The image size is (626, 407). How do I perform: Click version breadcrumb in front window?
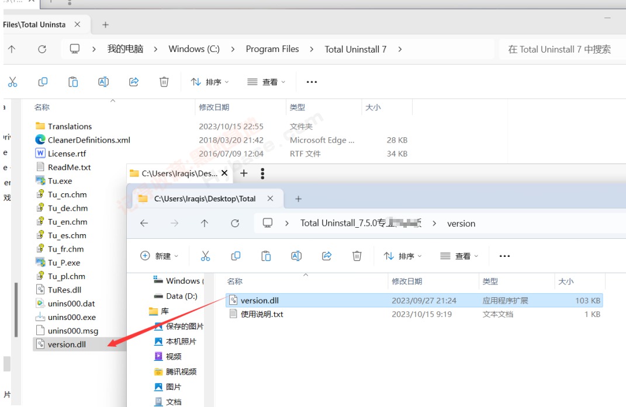tap(461, 224)
